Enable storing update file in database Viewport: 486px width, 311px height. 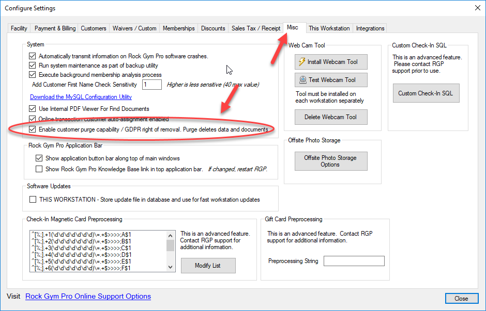[33, 200]
